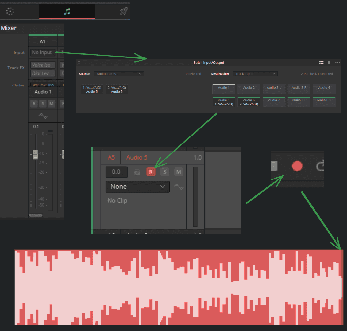Click the stop transport button
Image resolution: width=347 pixels, height=331 pixels.
click(274, 166)
